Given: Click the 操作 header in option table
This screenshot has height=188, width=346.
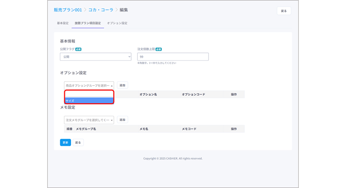Looking at the screenshot, I should pos(234,94).
